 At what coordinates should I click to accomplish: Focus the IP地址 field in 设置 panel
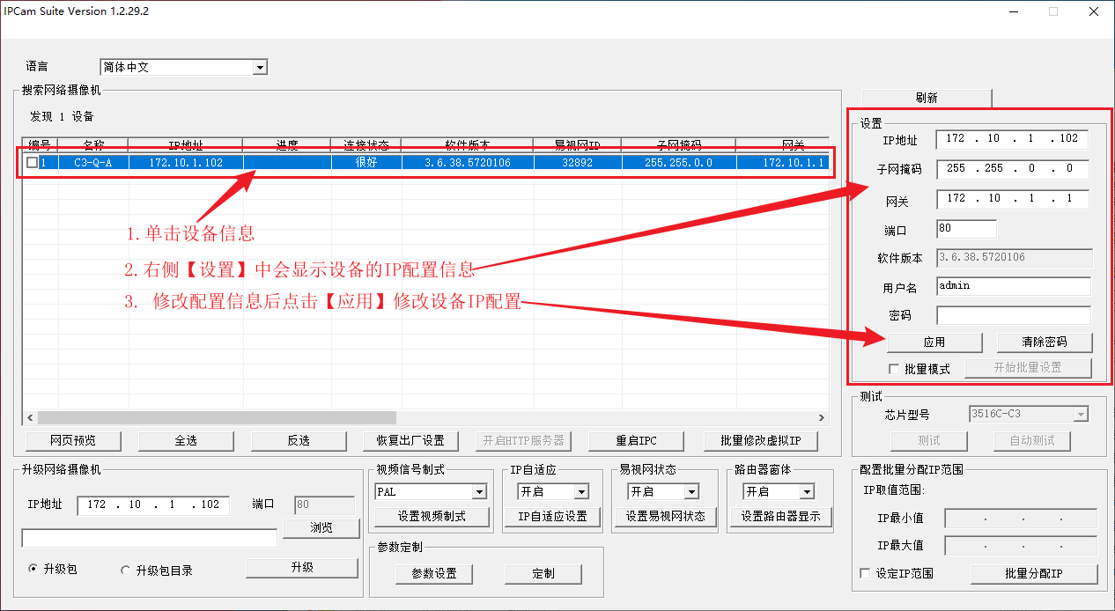click(1013, 139)
